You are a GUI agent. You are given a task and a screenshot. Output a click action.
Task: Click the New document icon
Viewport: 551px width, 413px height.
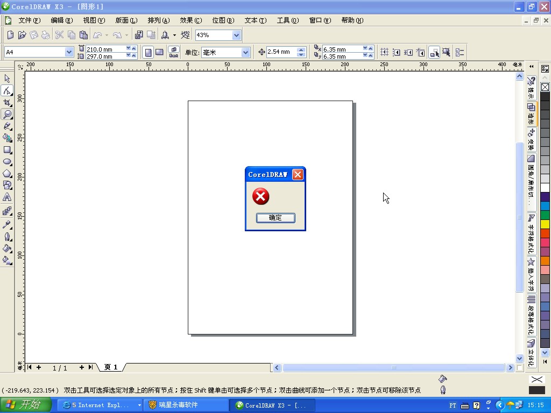10,35
